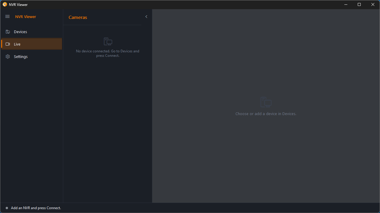Toggle the hamburger navigation menu
Screen dimensions: 380x213
pyautogui.click(x=7, y=17)
